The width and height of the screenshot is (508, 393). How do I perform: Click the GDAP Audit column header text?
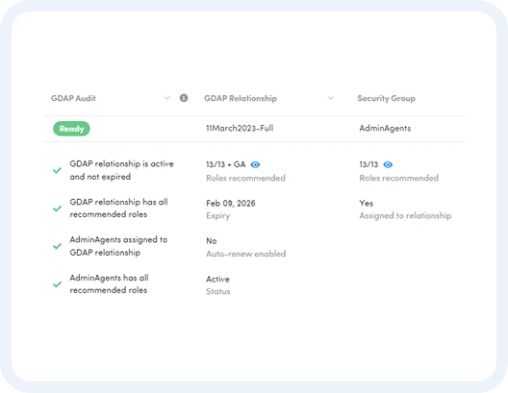pyautogui.click(x=73, y=98)
